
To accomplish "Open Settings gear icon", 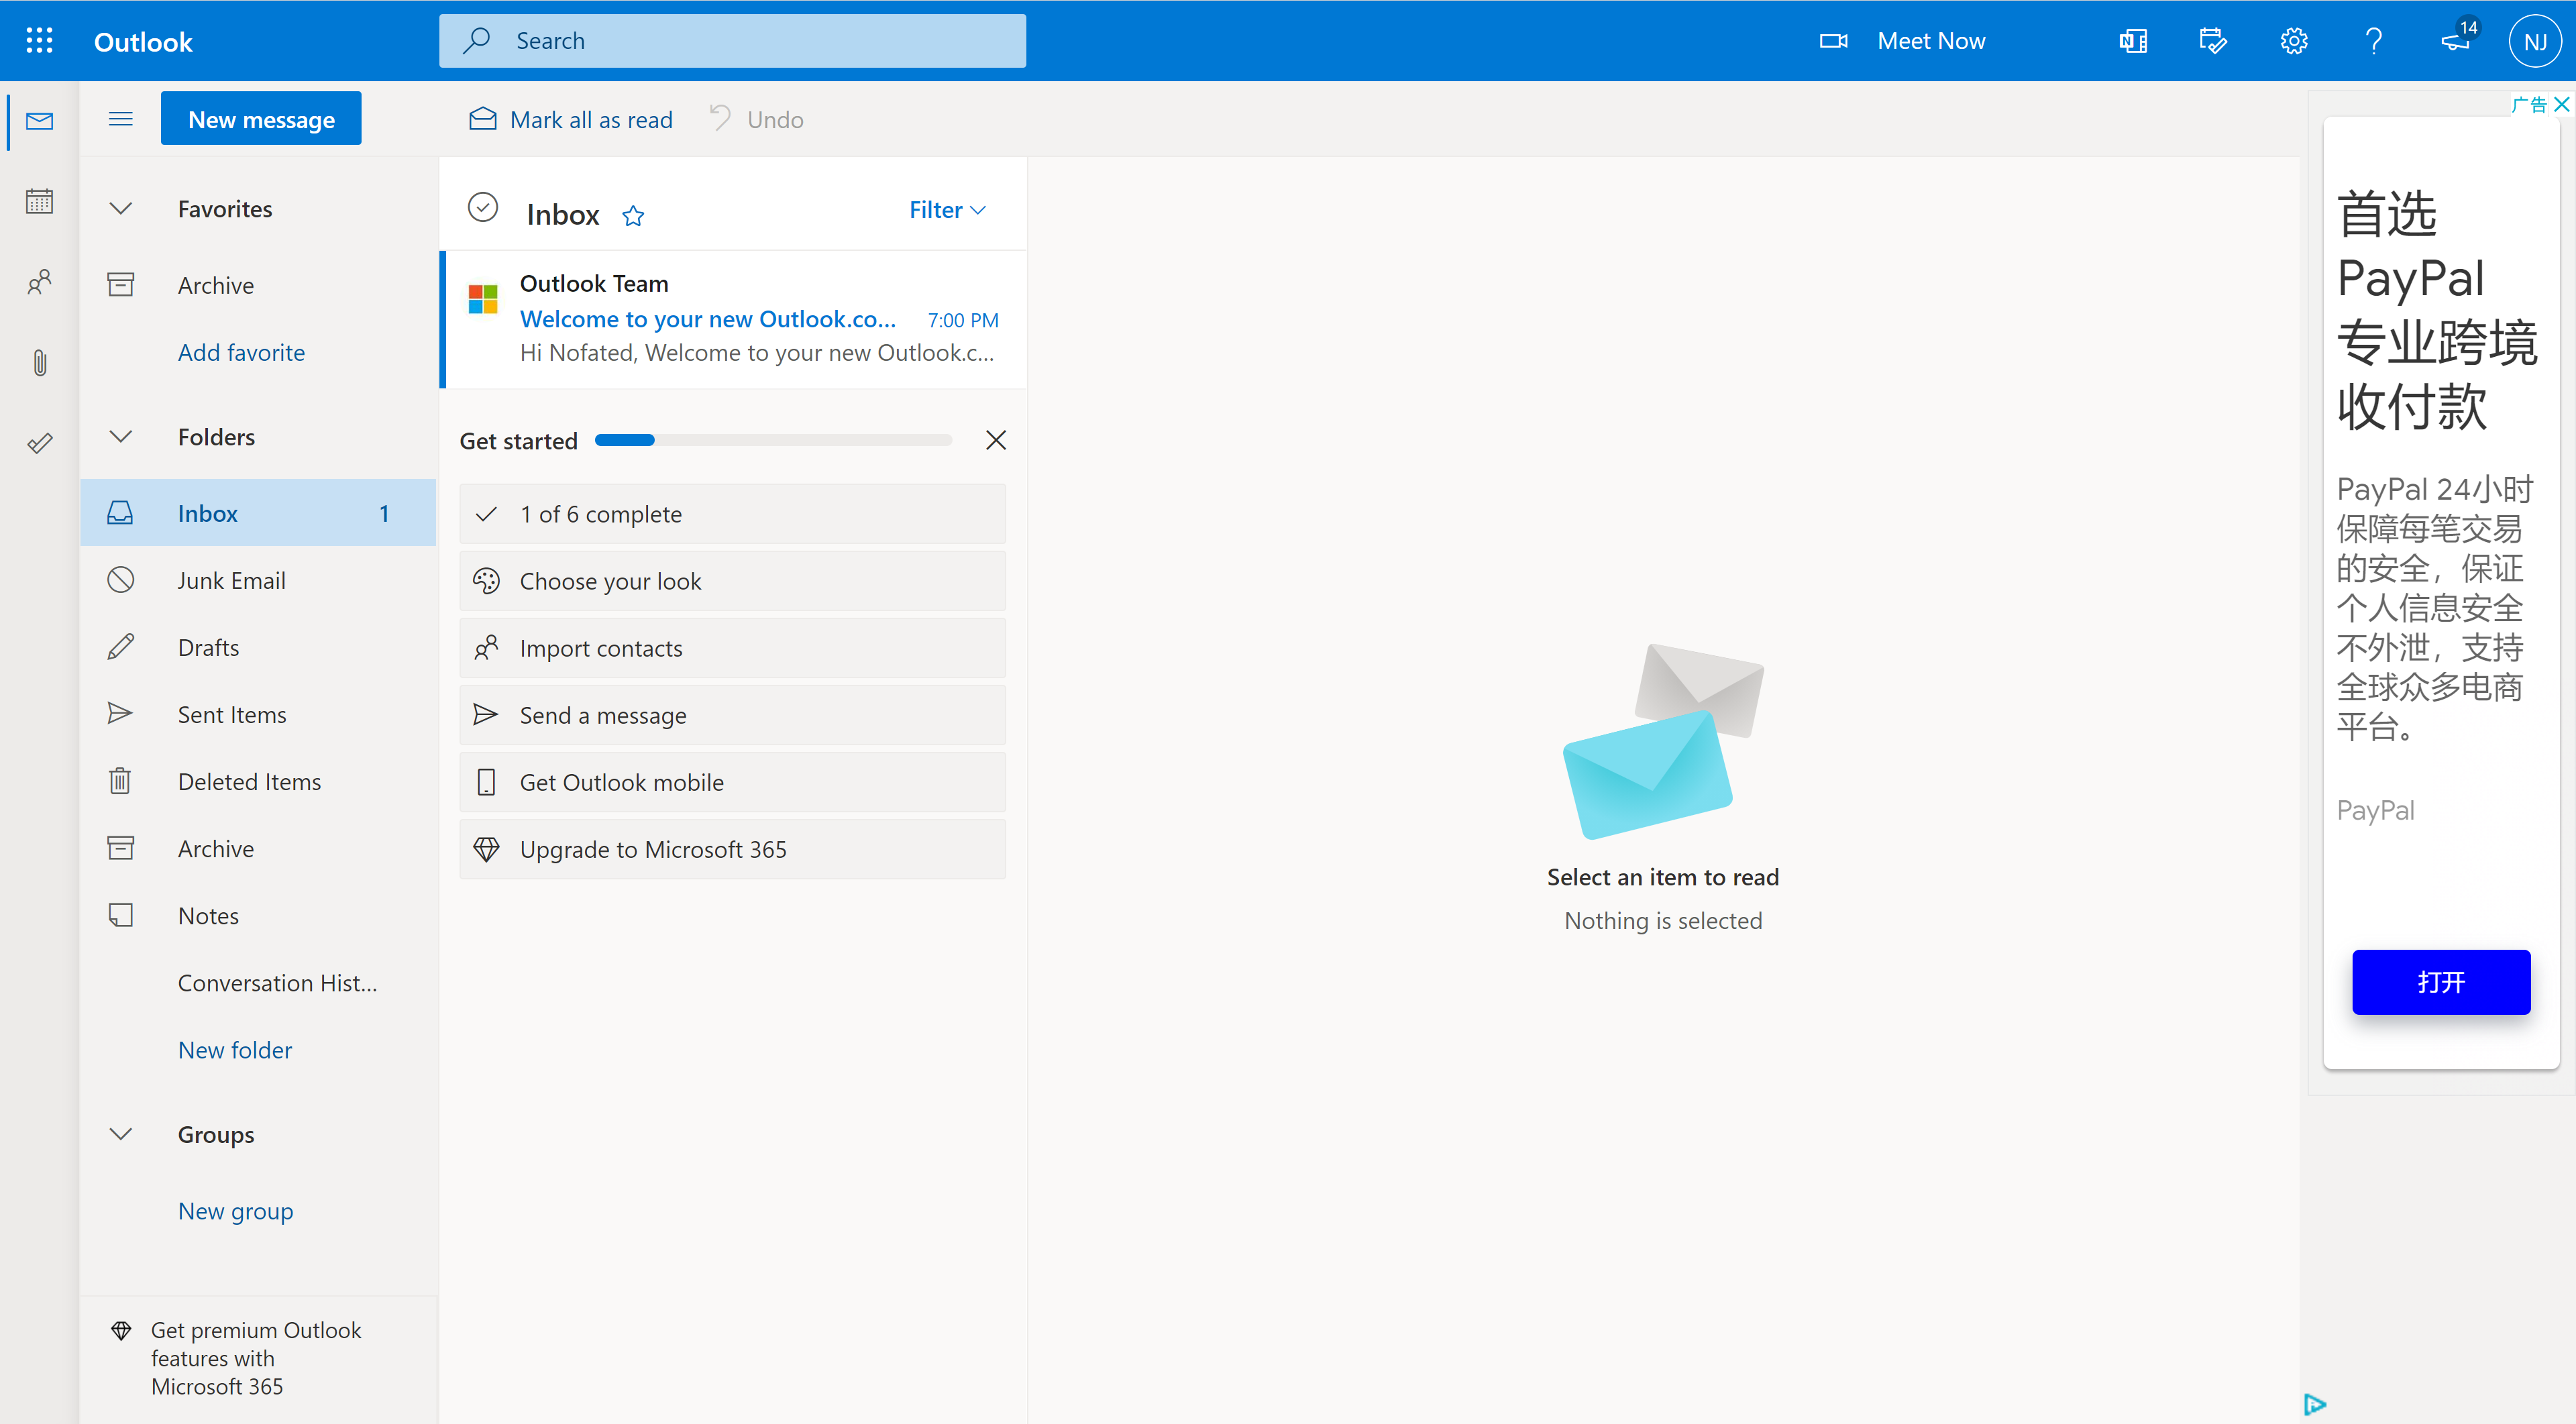I will (x=2293, y=41).
